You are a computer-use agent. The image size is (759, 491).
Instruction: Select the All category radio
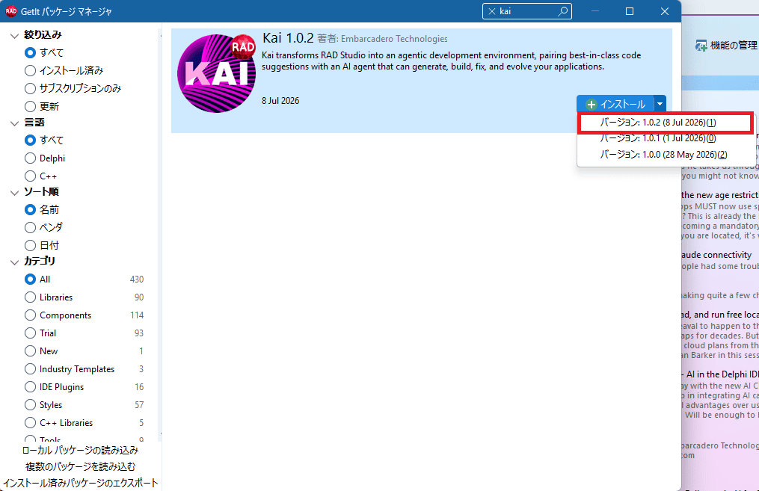[30, 279]
